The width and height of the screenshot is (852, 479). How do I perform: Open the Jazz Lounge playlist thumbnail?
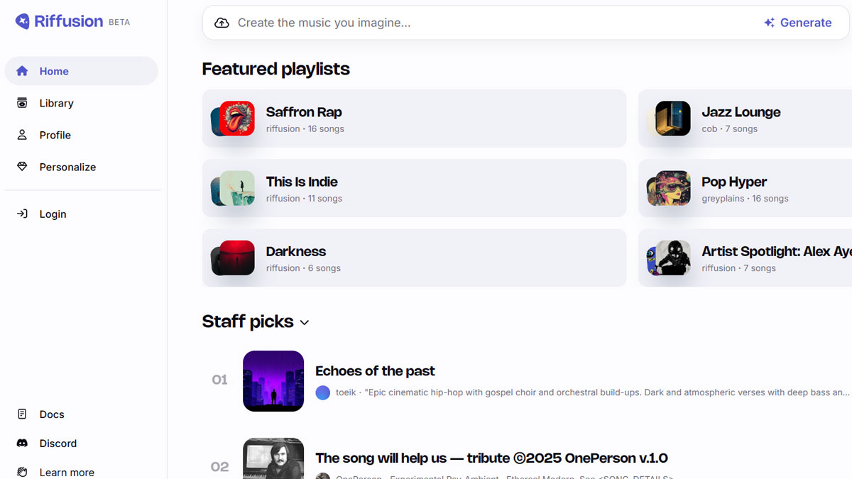pyautogui.click(x=672, y=119)
